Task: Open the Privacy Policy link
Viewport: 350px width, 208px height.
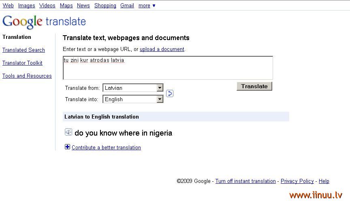Action: pos(297,181)
